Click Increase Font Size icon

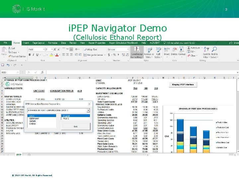(55, 49)
